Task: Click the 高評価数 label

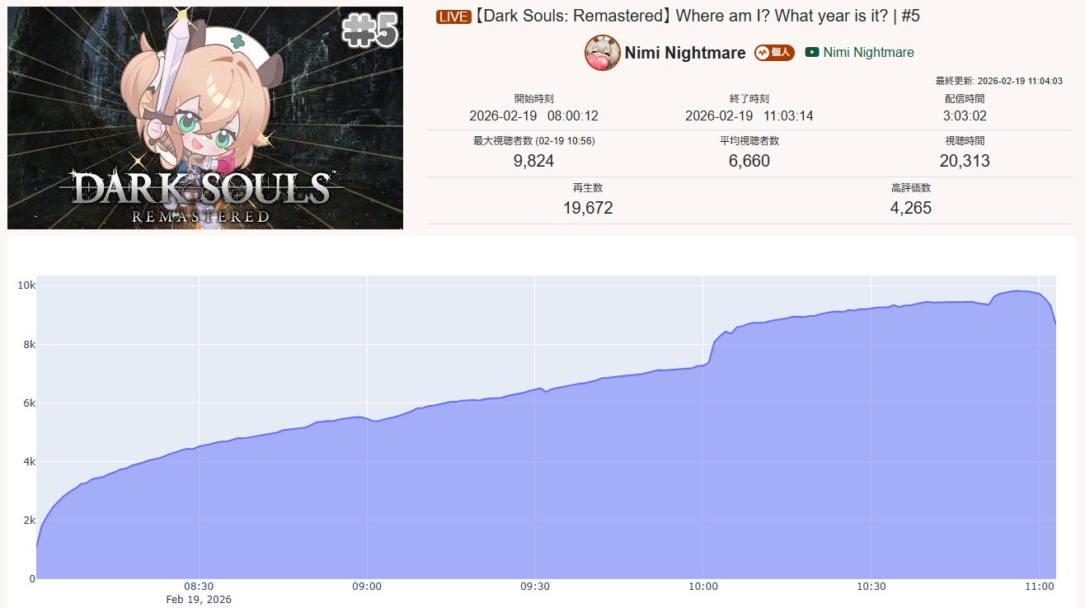Action: pyautogui.click(x=911, y=188)
